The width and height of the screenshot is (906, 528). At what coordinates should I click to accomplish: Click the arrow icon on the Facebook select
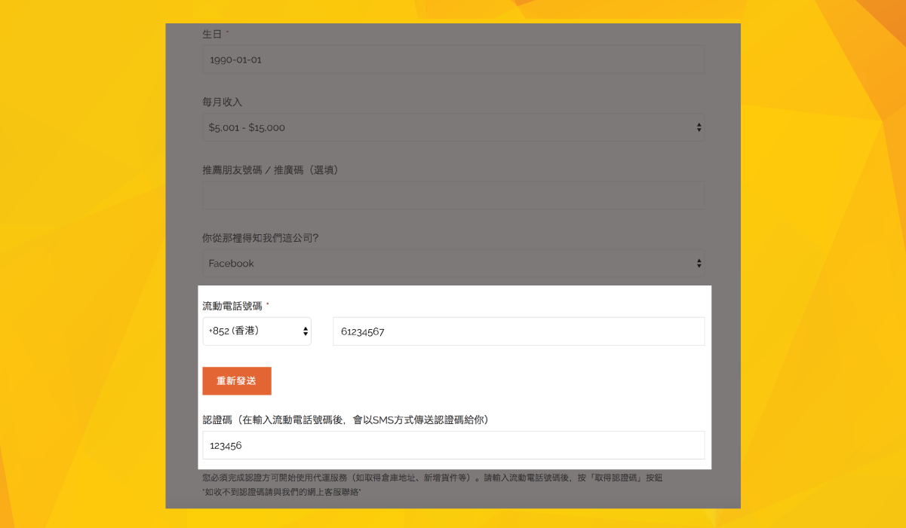[x=699, y=264]
